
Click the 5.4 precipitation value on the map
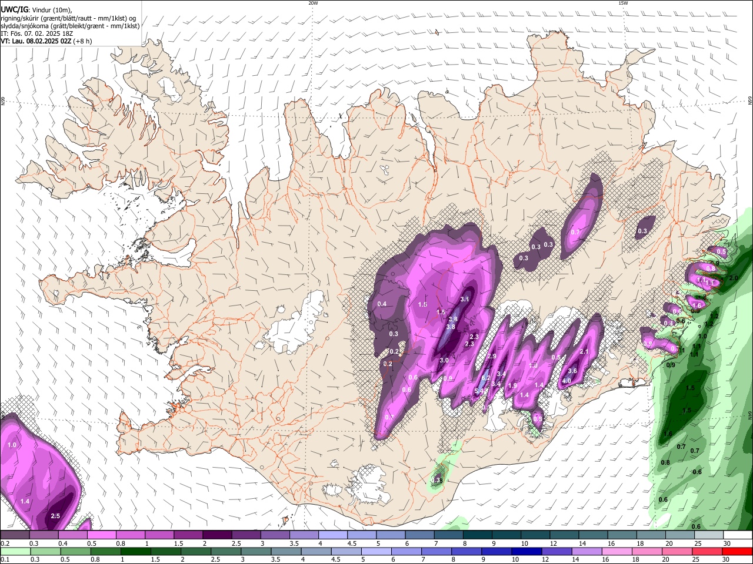point(479,391)
